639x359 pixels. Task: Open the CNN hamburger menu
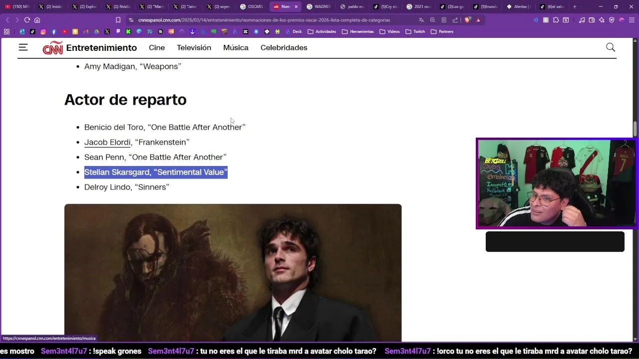(23, 47)
